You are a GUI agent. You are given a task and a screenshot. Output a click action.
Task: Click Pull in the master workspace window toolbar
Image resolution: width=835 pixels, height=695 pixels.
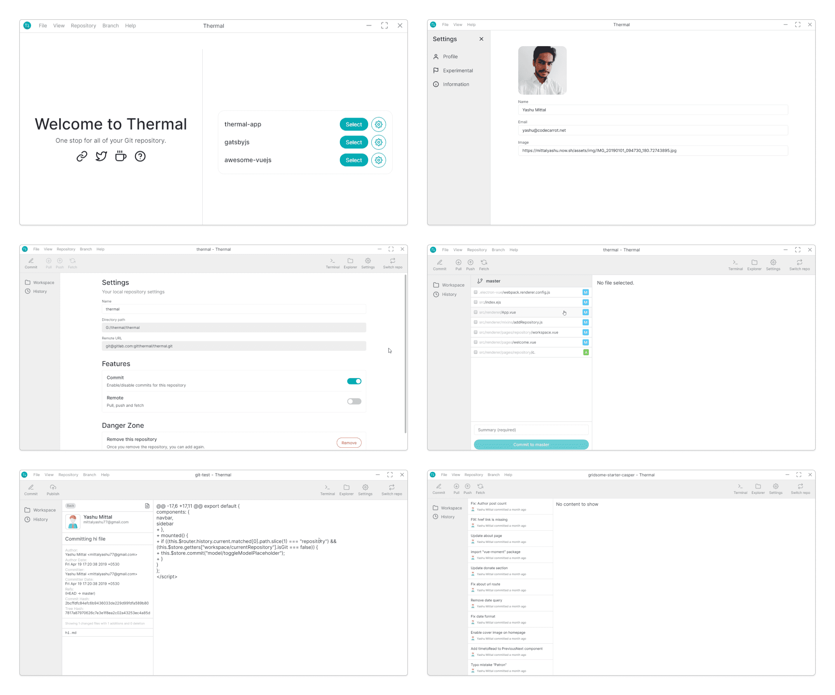[458, 265]
